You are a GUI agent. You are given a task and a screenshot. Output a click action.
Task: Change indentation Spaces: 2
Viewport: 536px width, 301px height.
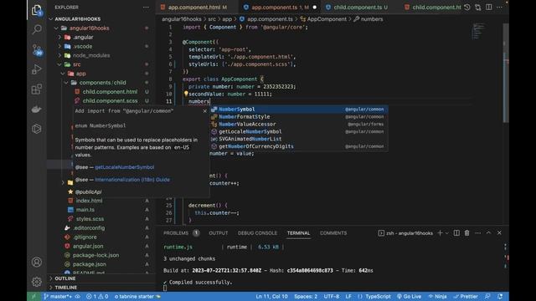(x=306, y=296)
